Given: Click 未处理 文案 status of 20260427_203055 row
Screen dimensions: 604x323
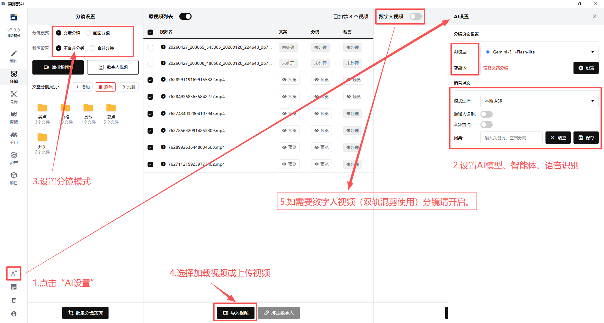Looking at the screenshot, I should point(288,47).
